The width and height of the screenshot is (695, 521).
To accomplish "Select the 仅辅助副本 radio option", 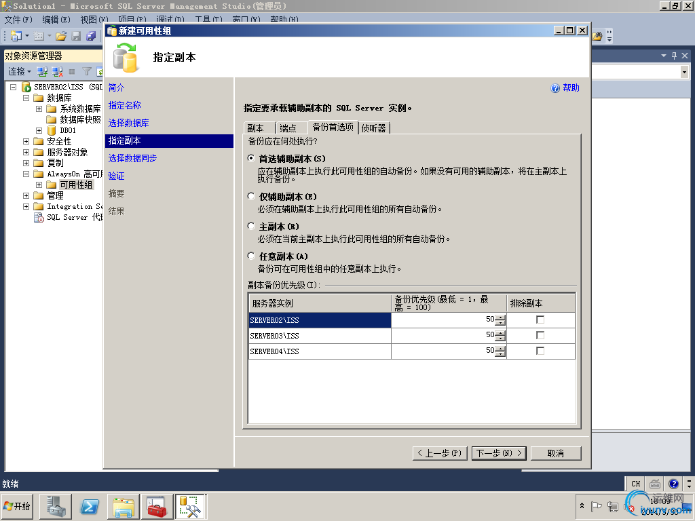I will coord(251,197).
